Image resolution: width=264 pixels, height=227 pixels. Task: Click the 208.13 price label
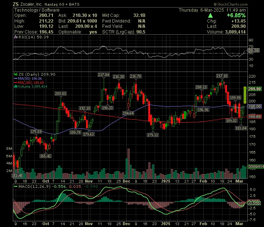pyautogui.click(x=201, y=87)
